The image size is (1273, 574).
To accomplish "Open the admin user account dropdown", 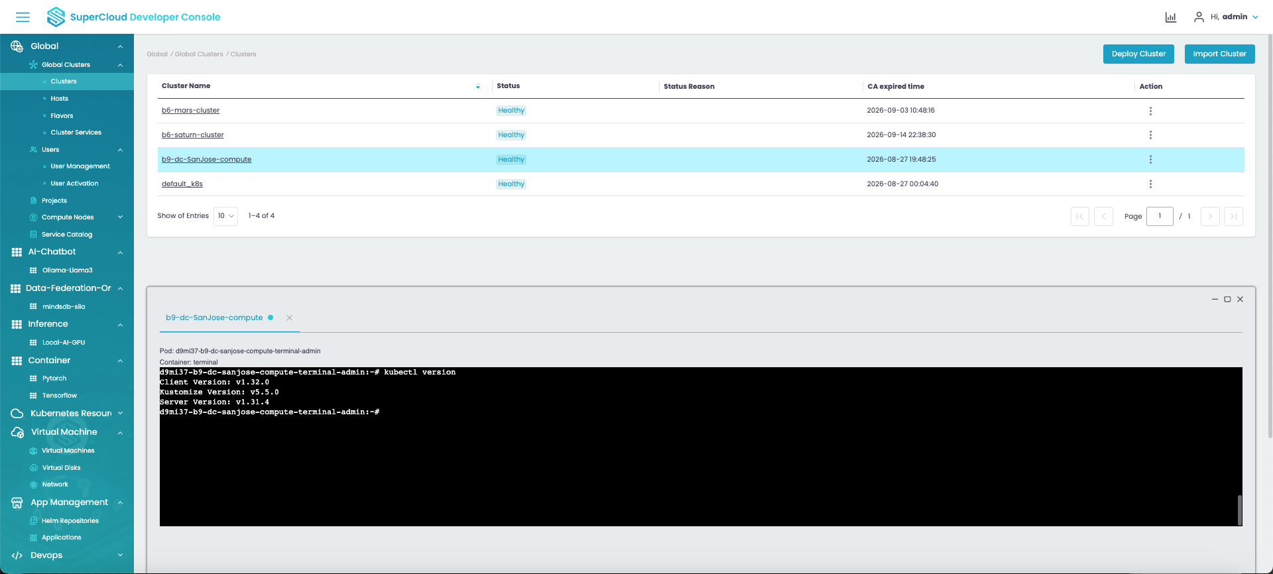I will click(x=1227, y=17).
